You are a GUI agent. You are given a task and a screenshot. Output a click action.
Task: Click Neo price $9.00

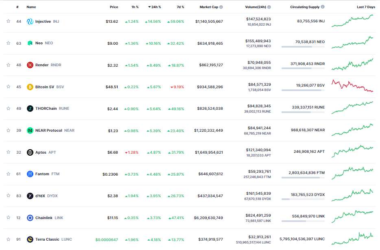pyautogui.click(x=113, y=43)
